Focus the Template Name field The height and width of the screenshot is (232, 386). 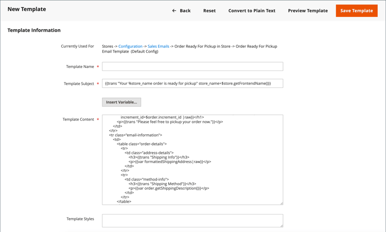(192, 66)
